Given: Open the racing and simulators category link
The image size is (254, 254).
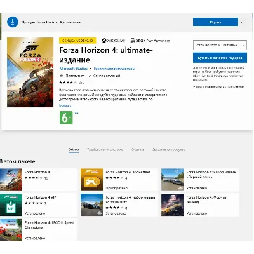Looking at the screenshot, I should [x=114, y=69].
